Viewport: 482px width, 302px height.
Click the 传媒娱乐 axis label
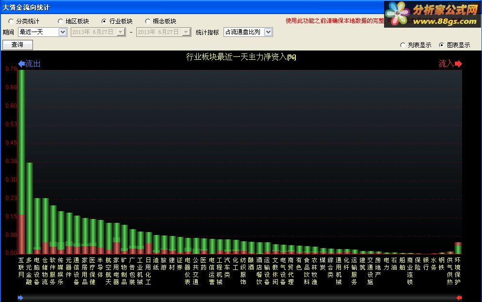tap(61, 271)
